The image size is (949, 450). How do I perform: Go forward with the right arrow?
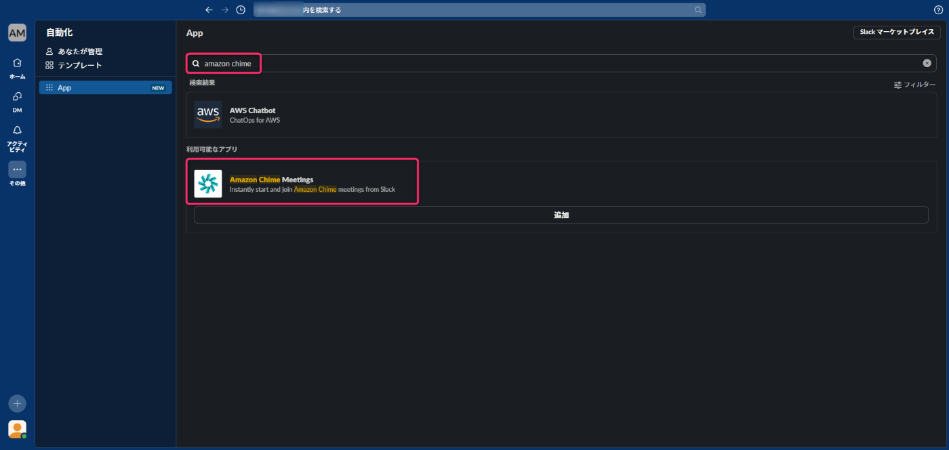pyautogui.click(x=225, y=9)
